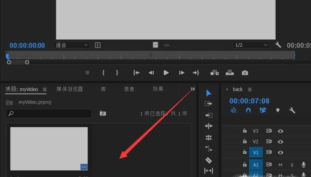Open the back sequence panel menu
Viewport: 311px width, 177px height.
[250, 89]
